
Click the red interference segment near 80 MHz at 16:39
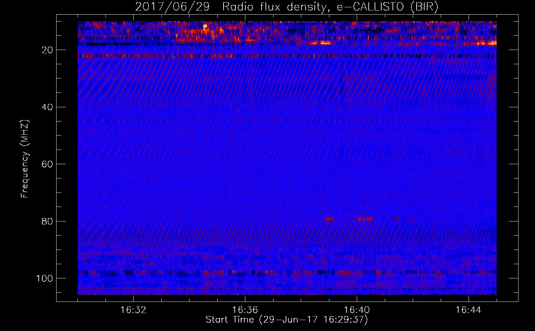[x=330, y=219]
